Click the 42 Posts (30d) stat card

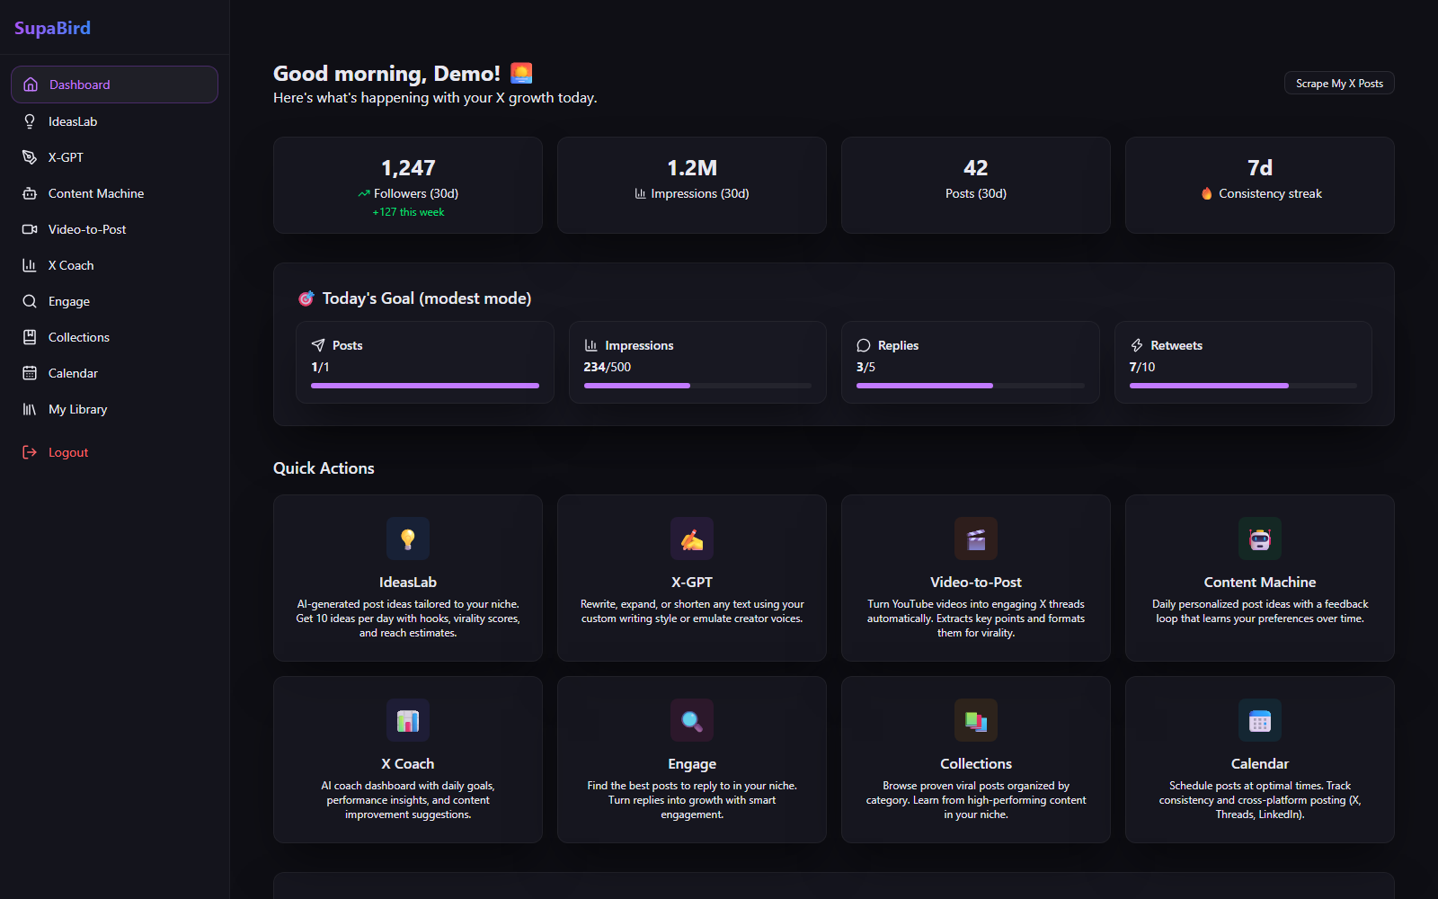click(x=976, y=185)
